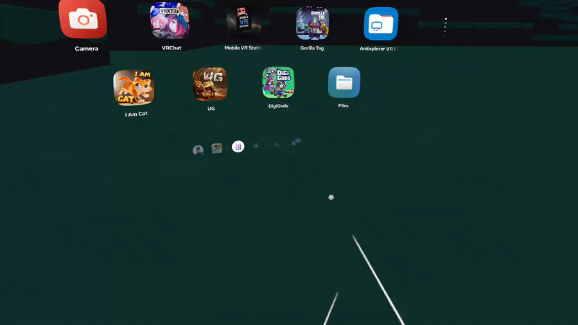Open the recent app thumbnail in the dock
578x325 pixels.
[x=217, y=148]
